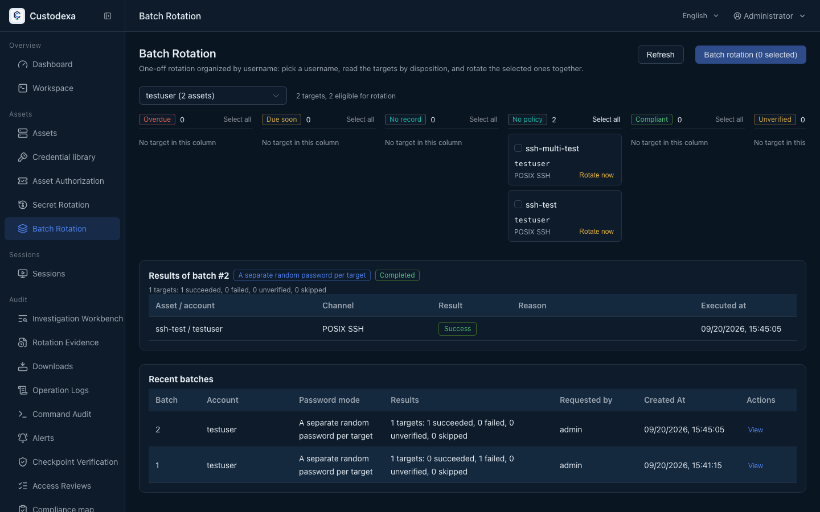Viewport: 820px width, 512px height.
Task: Click the Rotation Evidence file icon
Action: pyautogui.click(x=23, y=342)
